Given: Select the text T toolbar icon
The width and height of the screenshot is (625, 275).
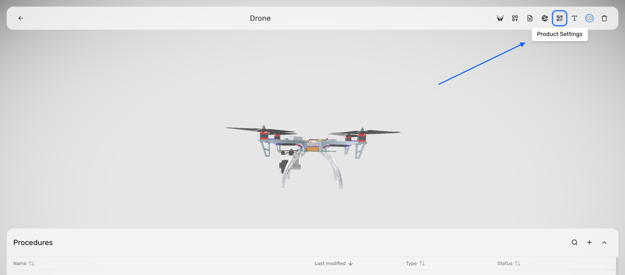Looking at the screenshot, I should [x=574, y=18].
